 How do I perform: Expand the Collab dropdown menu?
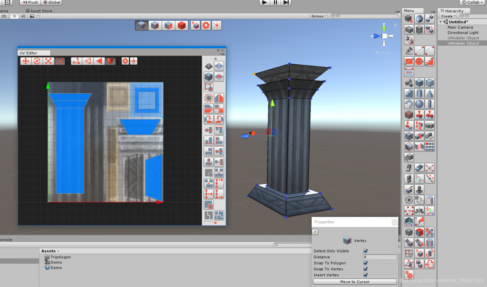coord(473,2)
